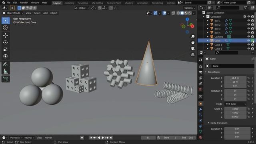
Task: Open the viewport Add menu
Action: click(45, 13)
